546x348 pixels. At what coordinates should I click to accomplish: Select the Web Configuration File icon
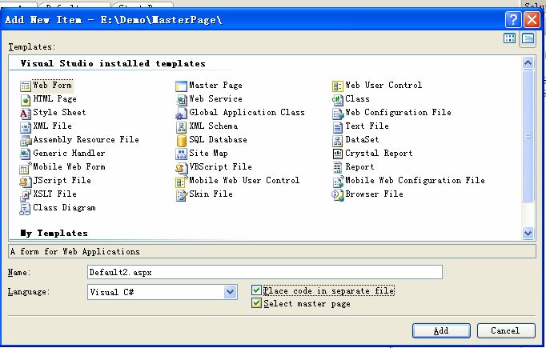[337, 114]
